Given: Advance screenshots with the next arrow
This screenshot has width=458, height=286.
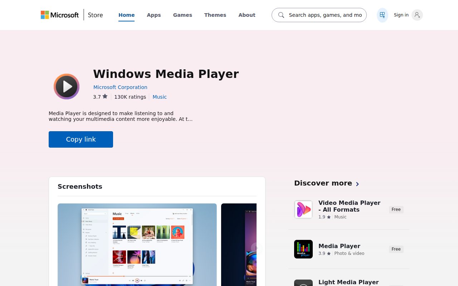Looking at the screenshot, I should (x=256, y=248).
